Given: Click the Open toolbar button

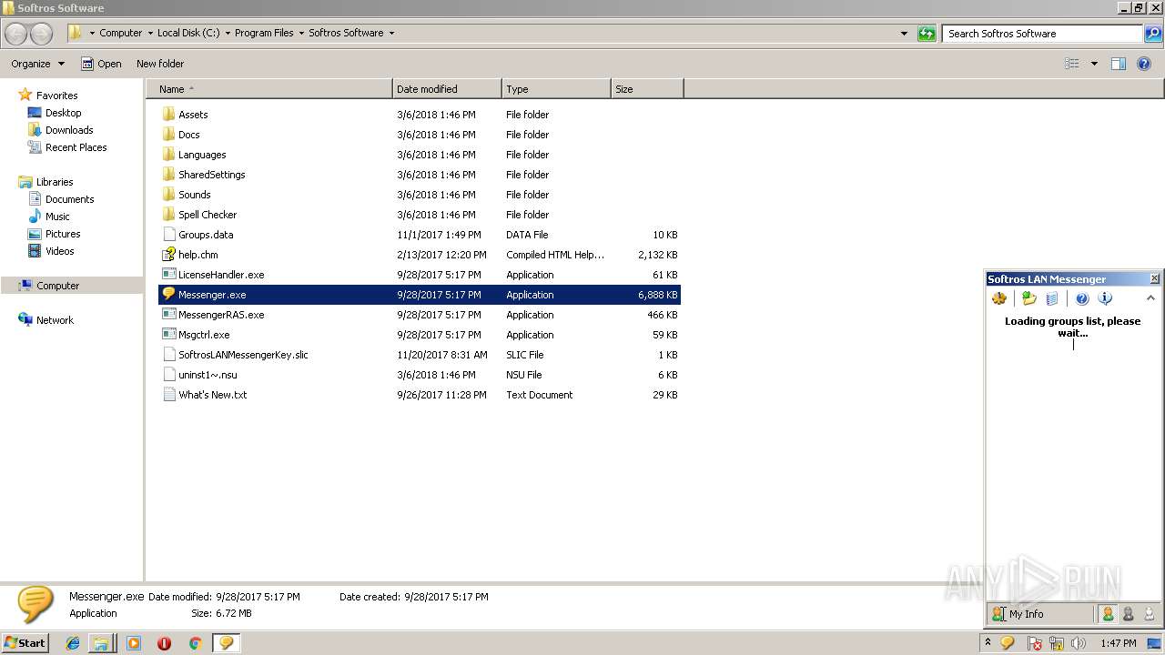Looking at the screenshot, I should coord(101,64).
